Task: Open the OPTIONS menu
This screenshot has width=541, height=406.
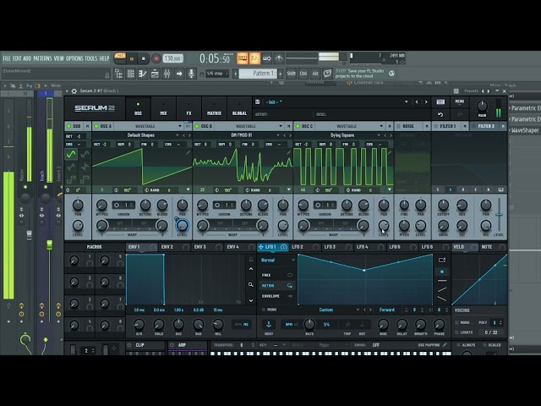Action: point(74,58)
